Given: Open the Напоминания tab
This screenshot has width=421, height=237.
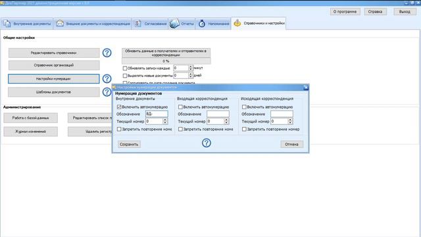Looking at the screenshot, I should click(x=213, y=24).
